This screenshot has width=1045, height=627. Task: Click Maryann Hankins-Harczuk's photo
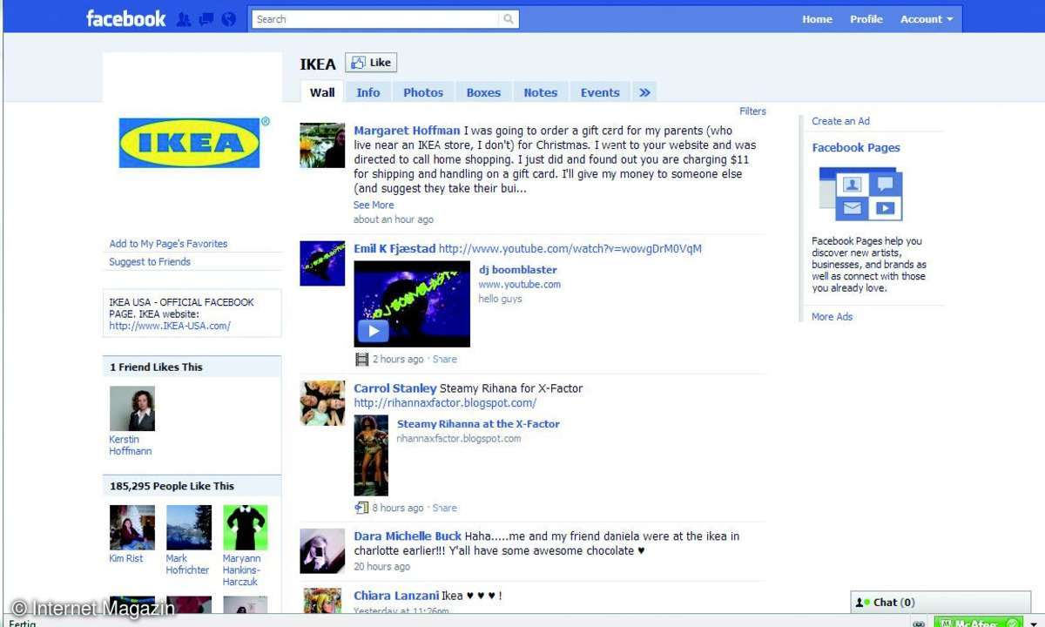(246, 528)
